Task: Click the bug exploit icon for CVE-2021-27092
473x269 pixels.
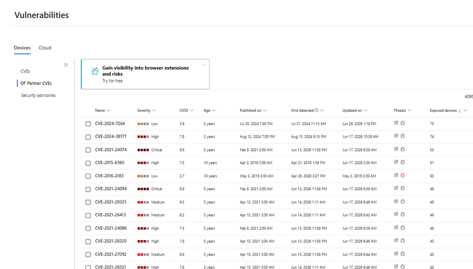Action: (403, 254)
